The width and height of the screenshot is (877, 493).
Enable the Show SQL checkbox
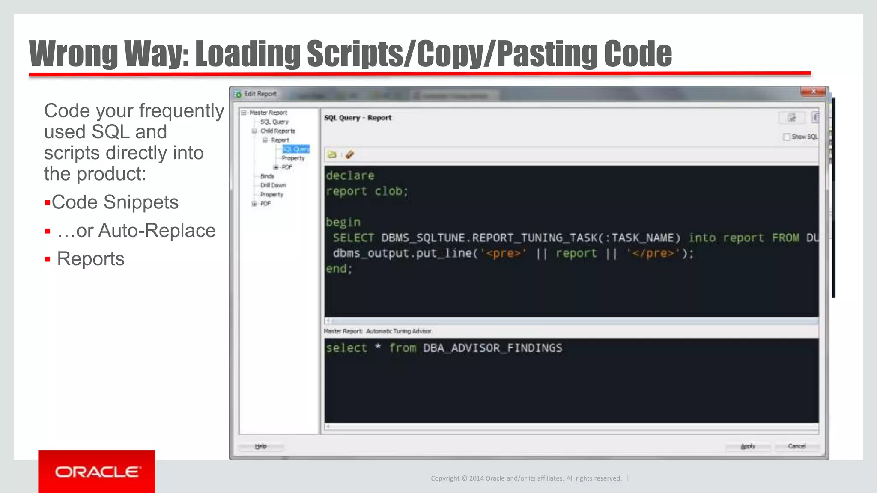[x=786, y=137]
